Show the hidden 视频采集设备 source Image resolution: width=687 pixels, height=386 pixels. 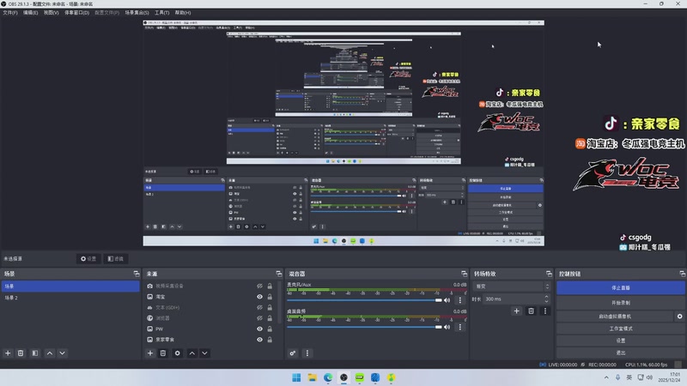click(x=260, y=286)
